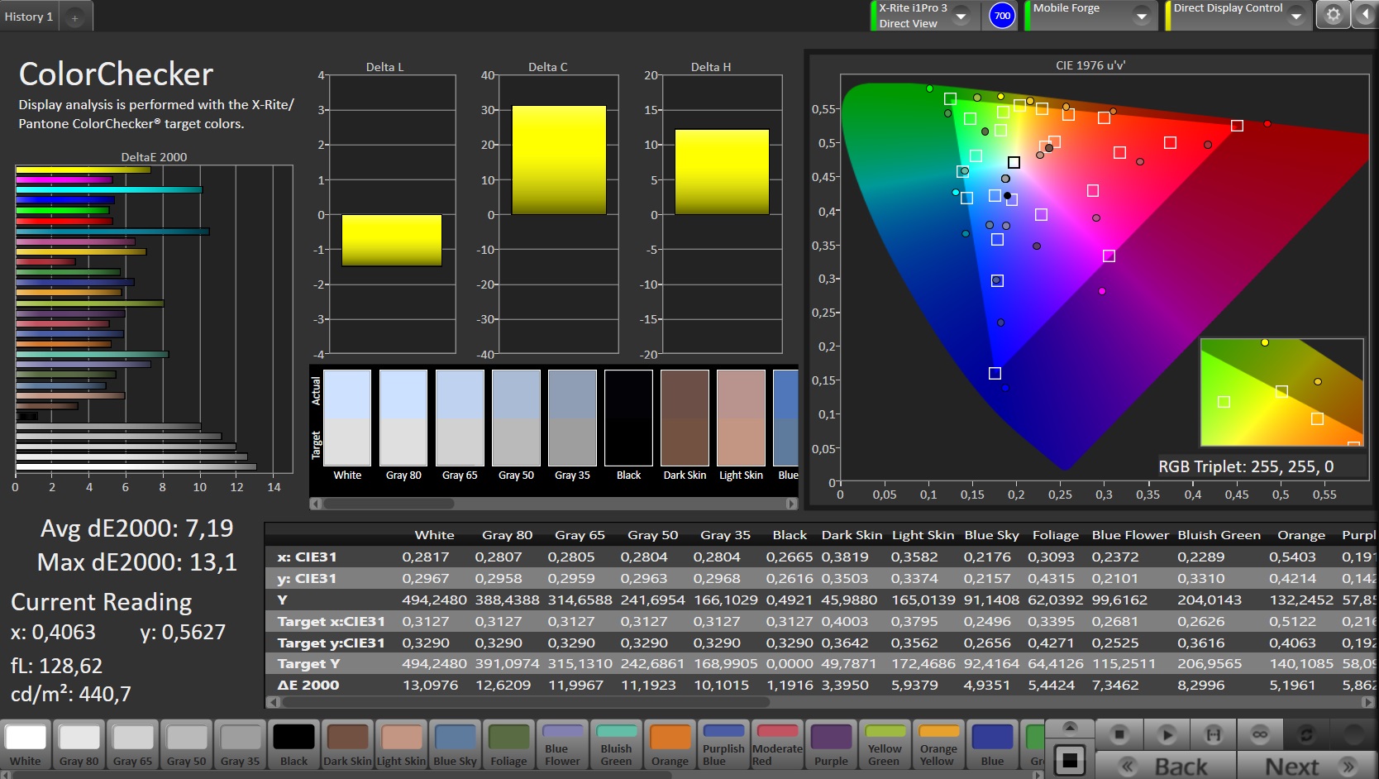Expand the X-Rite i1Pro 3 meter dropdown
The width and height of the screenshot is (1379, 779).
pos(961,16)
